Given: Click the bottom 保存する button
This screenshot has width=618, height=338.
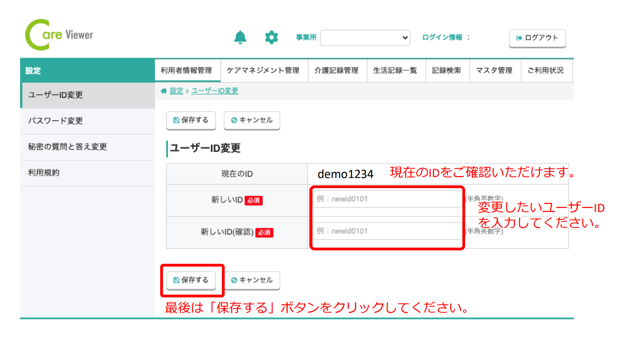Looking at the screenshot, I should click(x=191, y=280).
